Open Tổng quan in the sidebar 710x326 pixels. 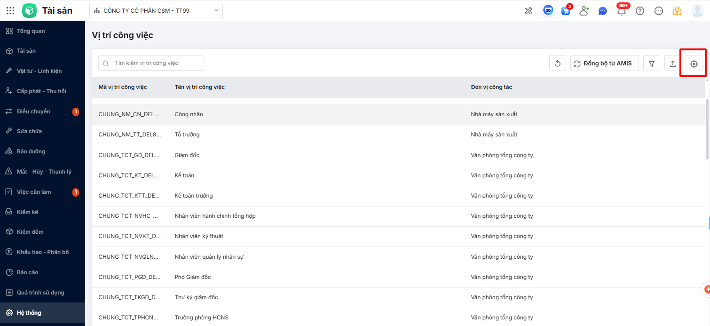[x=31, y=31]
